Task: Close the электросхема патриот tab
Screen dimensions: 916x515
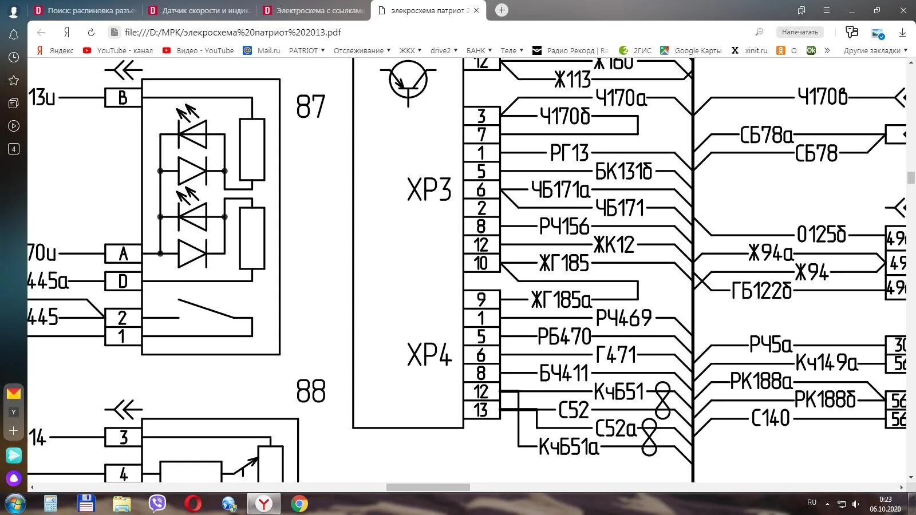Action: [x=476, y=10]
